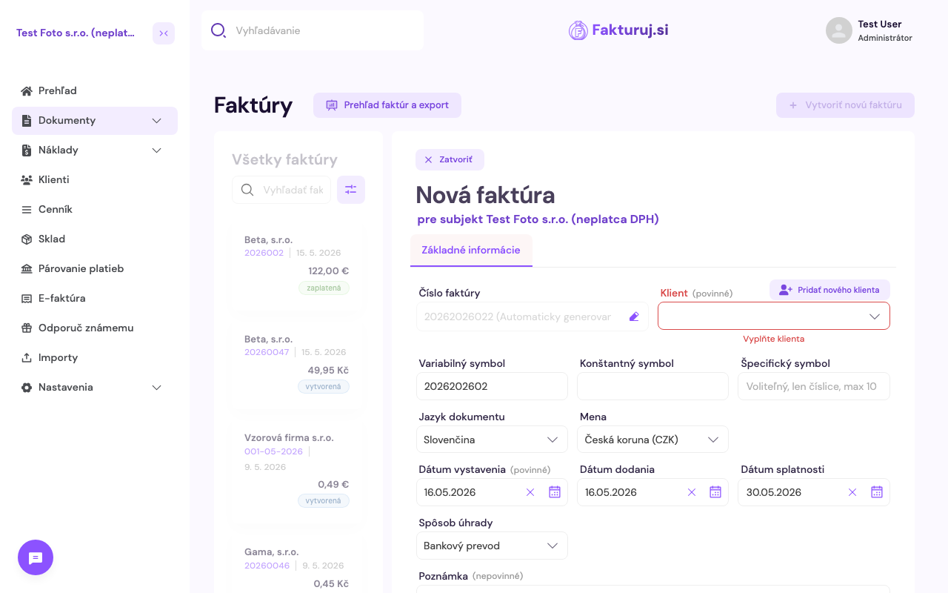Click the Špecifický symbol field
Image resolution: width=948 pixels, height=593 pixels.
click(x=814, y=386)
